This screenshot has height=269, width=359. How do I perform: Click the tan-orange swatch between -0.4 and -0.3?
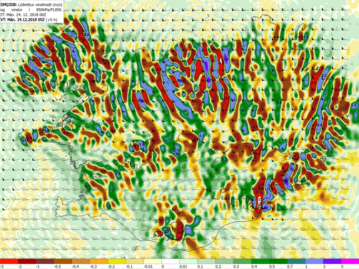coord(81,261)
